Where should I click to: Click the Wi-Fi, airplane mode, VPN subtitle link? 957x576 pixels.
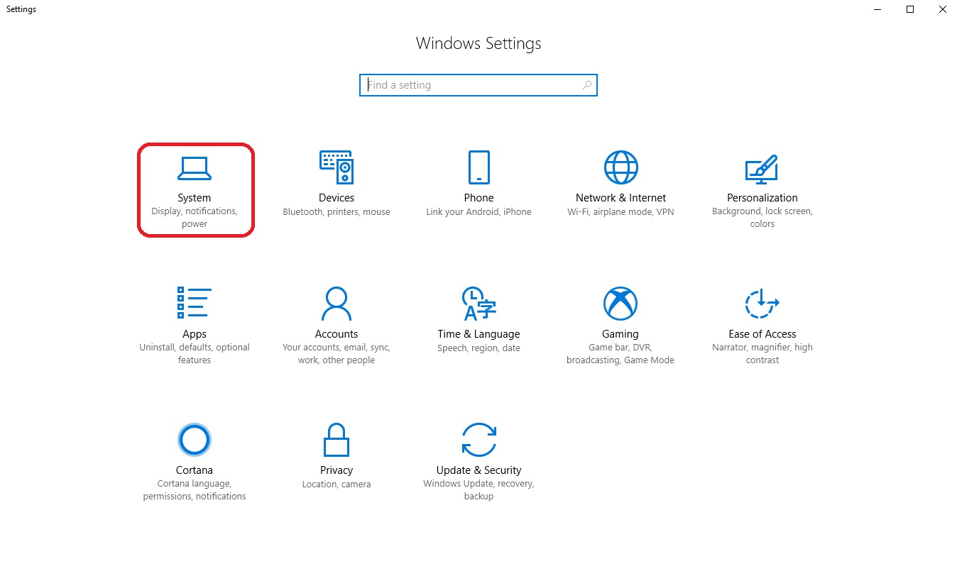click(620, 211)
